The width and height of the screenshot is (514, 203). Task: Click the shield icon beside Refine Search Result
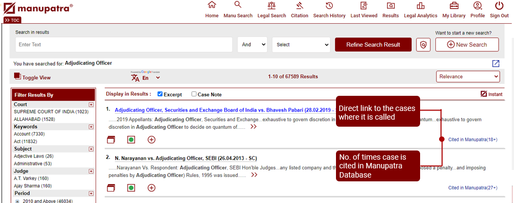point(423,44)
